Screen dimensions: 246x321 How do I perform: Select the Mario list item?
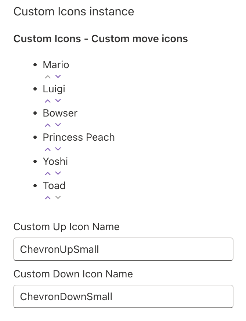[x=56, y=65]
